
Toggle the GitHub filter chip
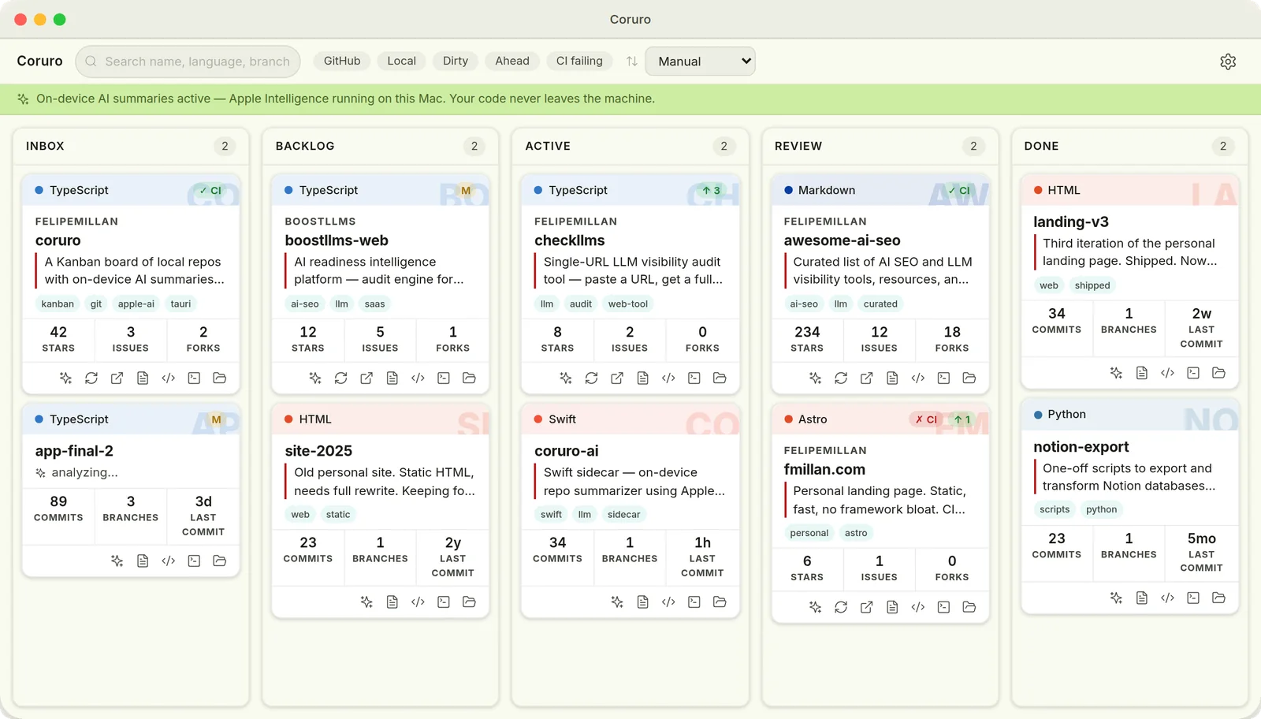342,61
